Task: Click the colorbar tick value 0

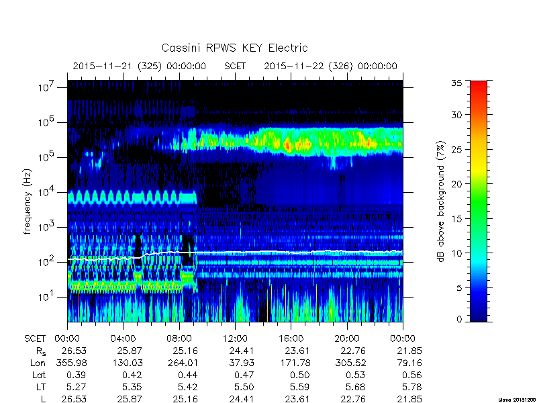Action: click(459, 319)
